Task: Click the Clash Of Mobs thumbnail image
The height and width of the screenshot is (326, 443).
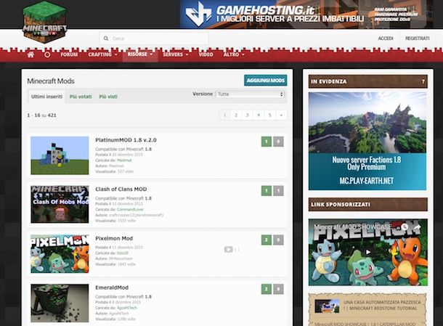Action: click(60, 204)
